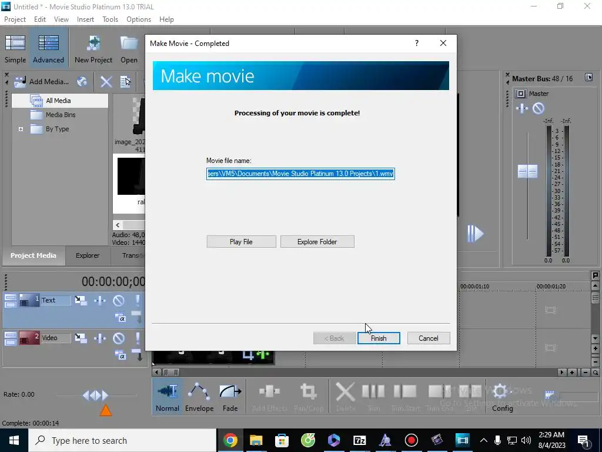Click the Play from Start control in preview

pyautogui.click(x=475, y=233)
